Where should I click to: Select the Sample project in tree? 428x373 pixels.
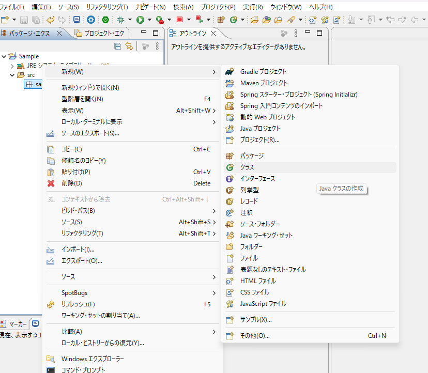(28, 56)
